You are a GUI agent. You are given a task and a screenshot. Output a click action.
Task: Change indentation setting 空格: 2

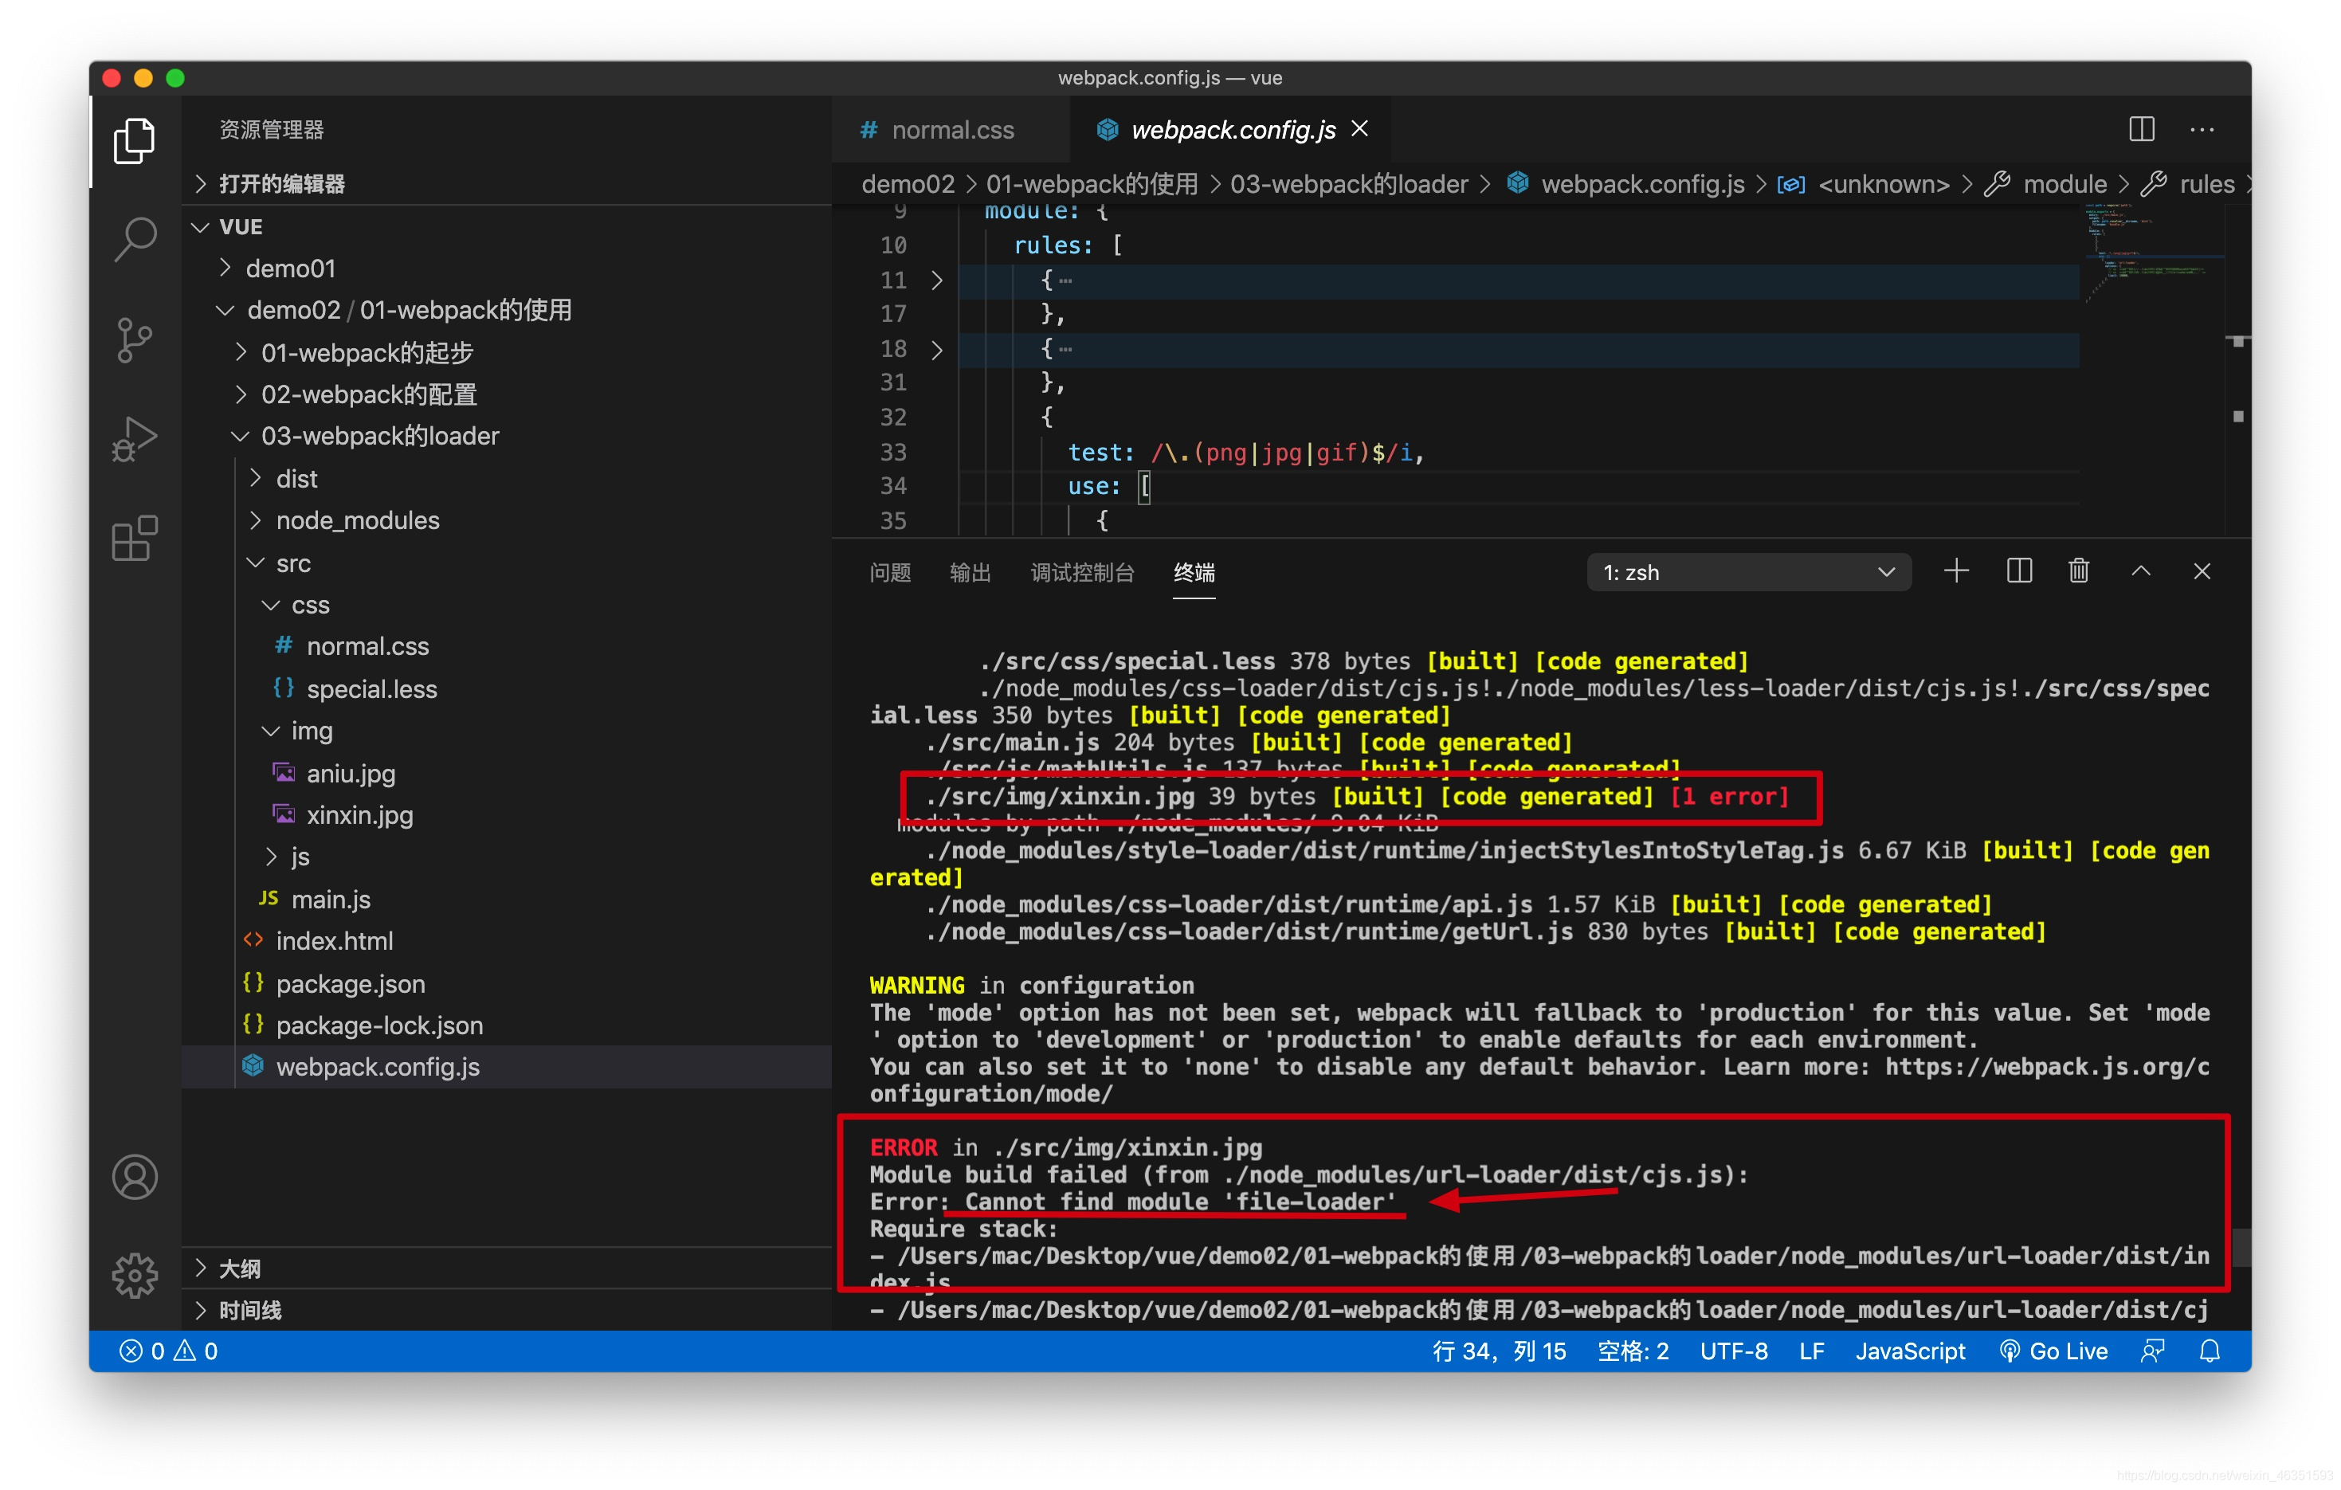[x=1633, y=1351]
